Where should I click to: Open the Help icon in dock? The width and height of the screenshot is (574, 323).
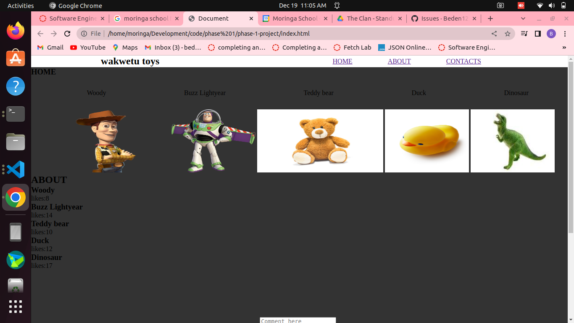click(16, 86)
